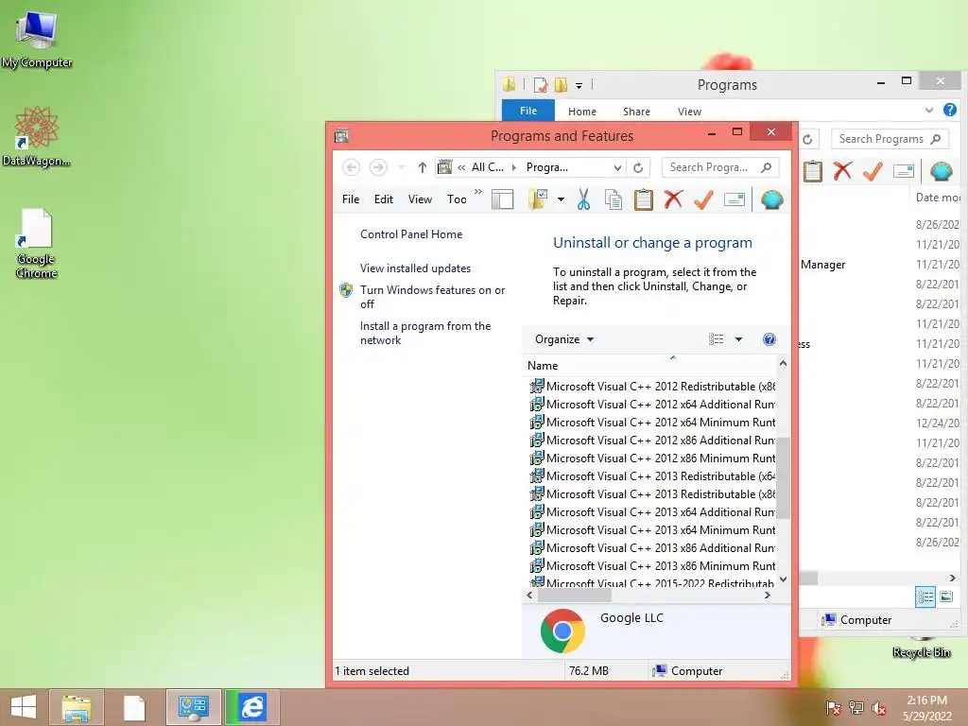Click the Date modified column header in Programs window
Screen dimensions: 968x726
tap(937, 198)
